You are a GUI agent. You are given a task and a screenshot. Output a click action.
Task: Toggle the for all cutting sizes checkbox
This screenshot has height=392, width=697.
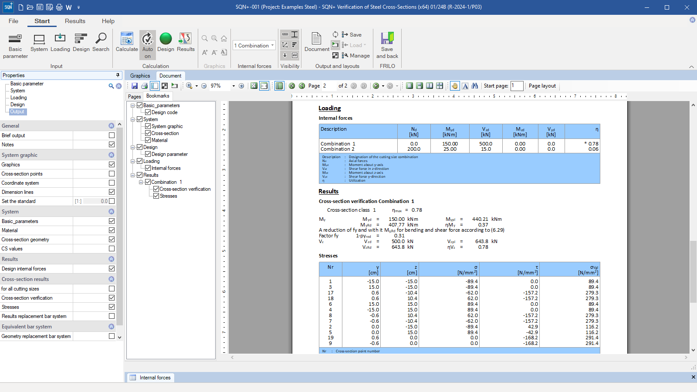click(112, 289)
